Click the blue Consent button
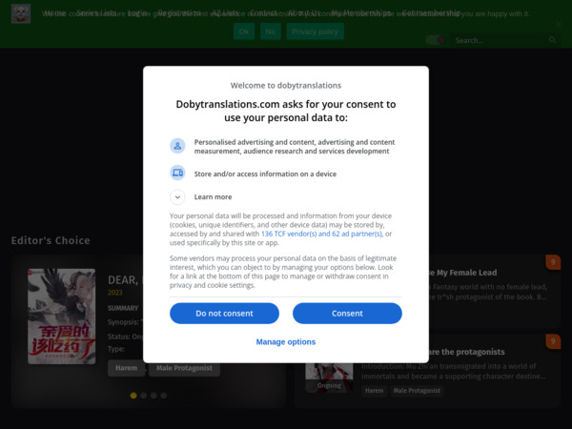The width and height of the screenshot is (572, 429). tap(347, 314)
